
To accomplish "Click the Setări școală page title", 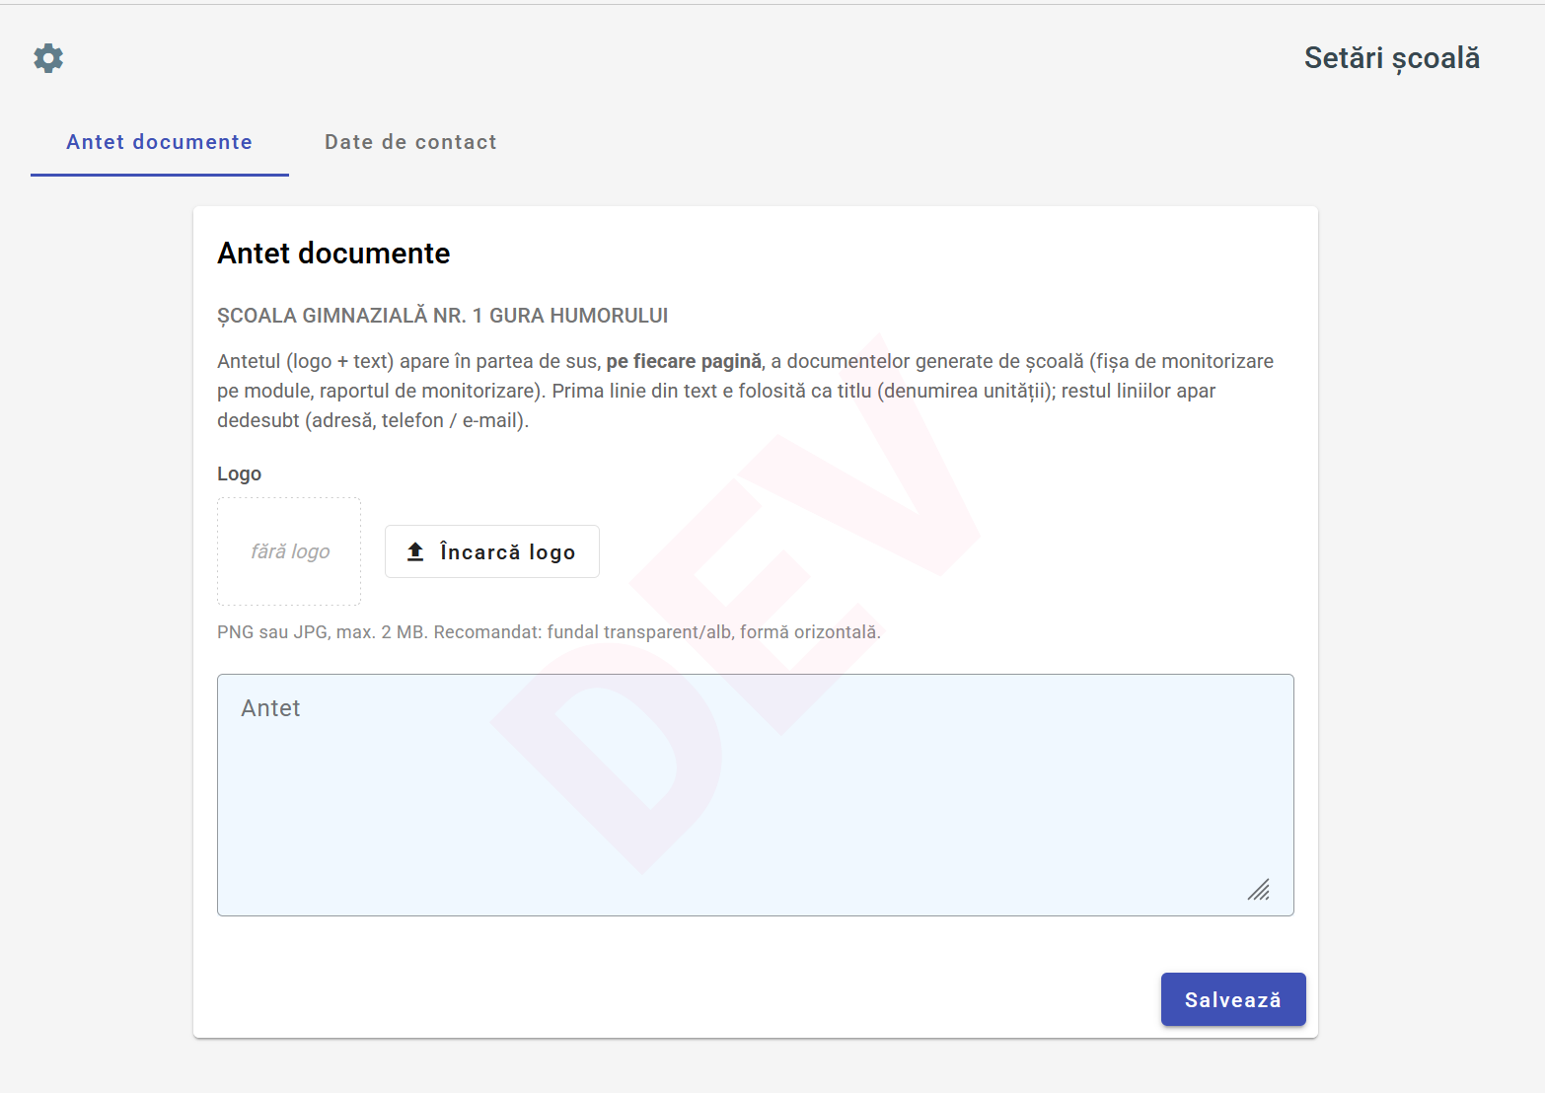I will click(x=1392, y=58).
